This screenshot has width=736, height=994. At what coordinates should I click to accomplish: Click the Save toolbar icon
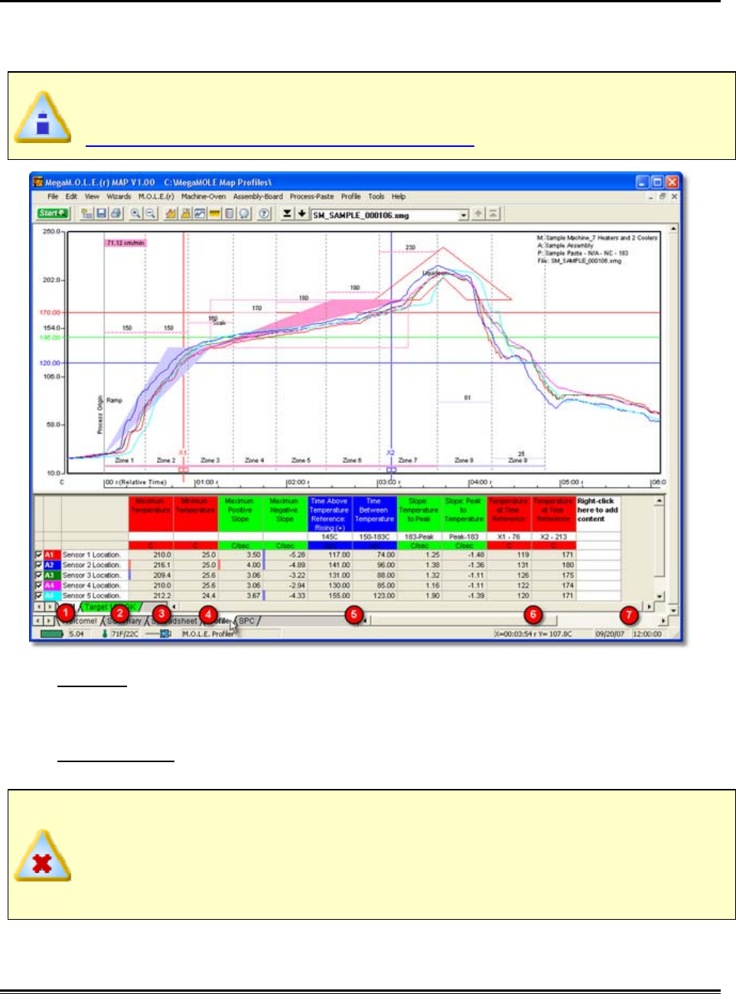click(101, 214)
